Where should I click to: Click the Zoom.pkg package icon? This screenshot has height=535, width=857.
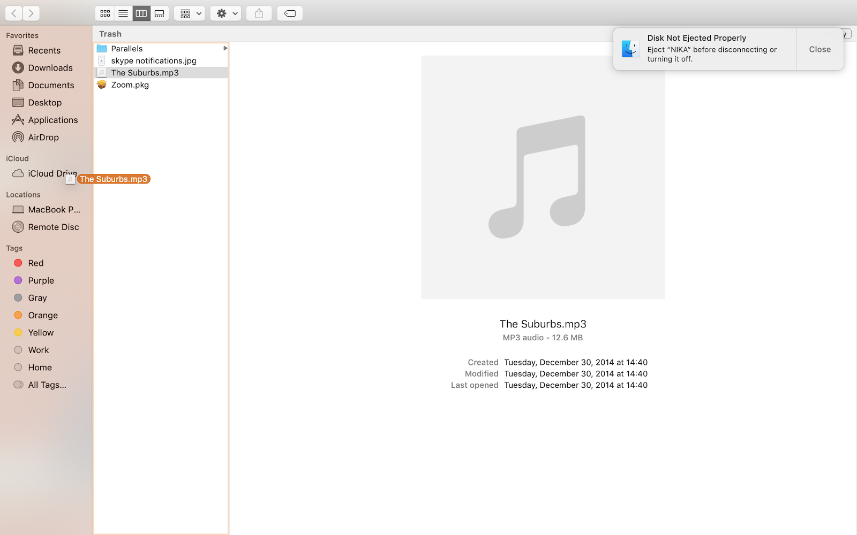pyautogui.click(x=102, y=85)
